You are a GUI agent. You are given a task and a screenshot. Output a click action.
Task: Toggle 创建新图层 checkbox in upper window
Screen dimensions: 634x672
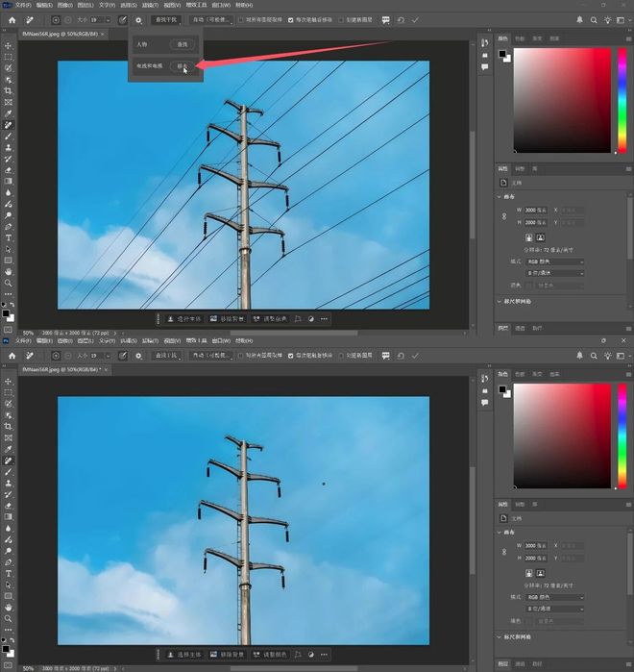(x=341, y=20)
